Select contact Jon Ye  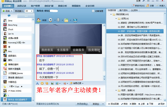coord(16,34)
